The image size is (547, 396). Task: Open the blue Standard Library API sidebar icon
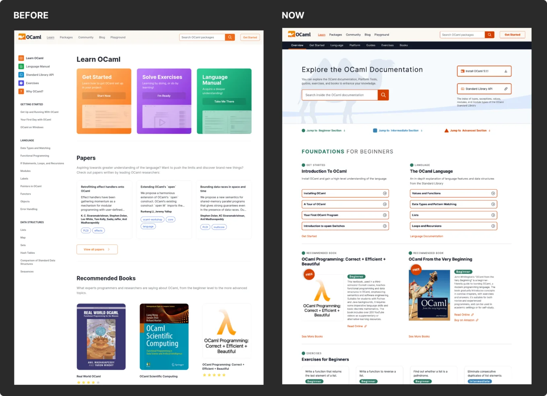click(21, 74)
